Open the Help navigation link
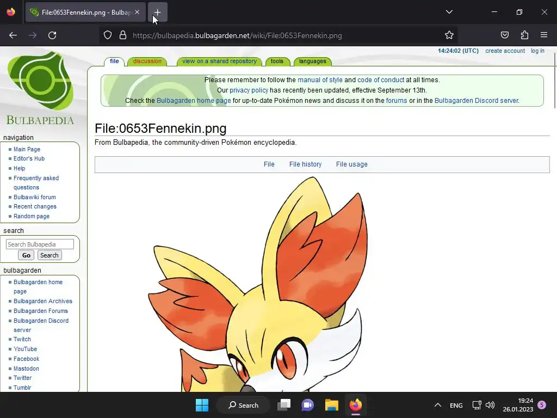557x418 pixels. point(19,169)
